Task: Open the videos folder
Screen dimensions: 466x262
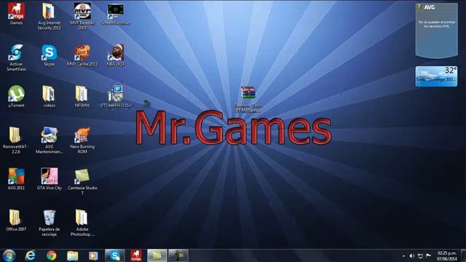Action: (49, 97)
